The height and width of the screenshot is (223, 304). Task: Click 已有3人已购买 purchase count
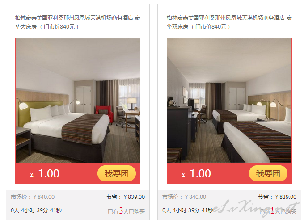(x=127, y=211)
